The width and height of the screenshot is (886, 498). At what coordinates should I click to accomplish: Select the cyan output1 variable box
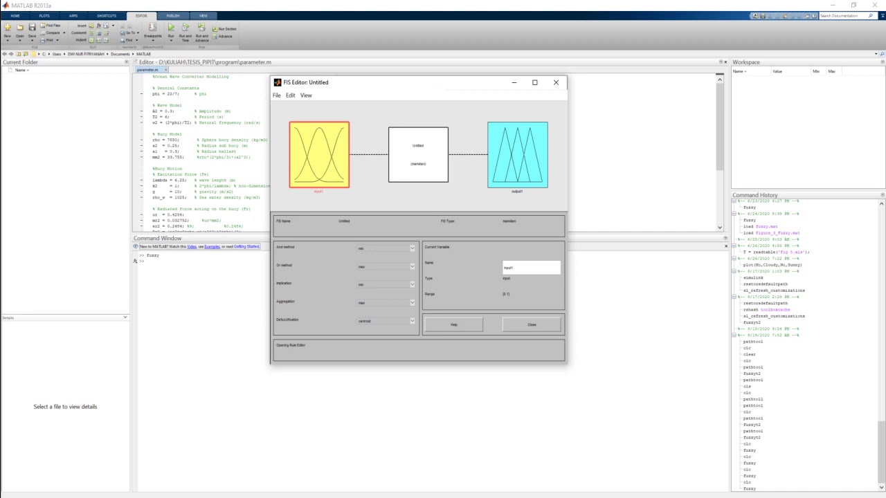tap(518, 155)
